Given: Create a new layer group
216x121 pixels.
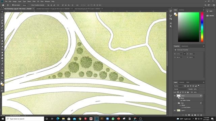Looking at the screenshot, I should coord(195,115).
